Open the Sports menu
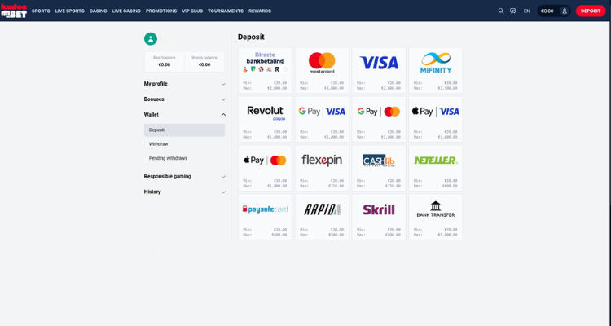Image resolution: width=611 pixels, height=326 pixels. pyautogui.click(x=41, y=11)
